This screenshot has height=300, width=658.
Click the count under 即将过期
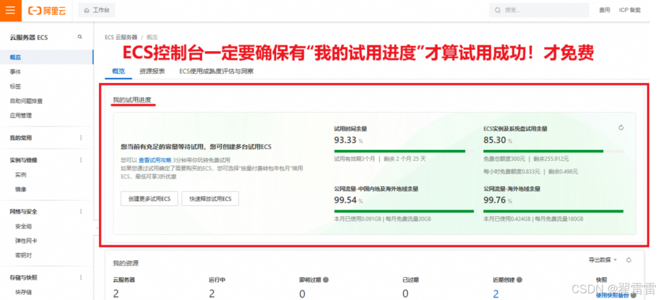coord(302,294)
